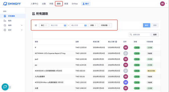Open report #27141444 小文's Expense Report 27 Aug
Viewport: 169px width, 92px height.
[50, 53]
